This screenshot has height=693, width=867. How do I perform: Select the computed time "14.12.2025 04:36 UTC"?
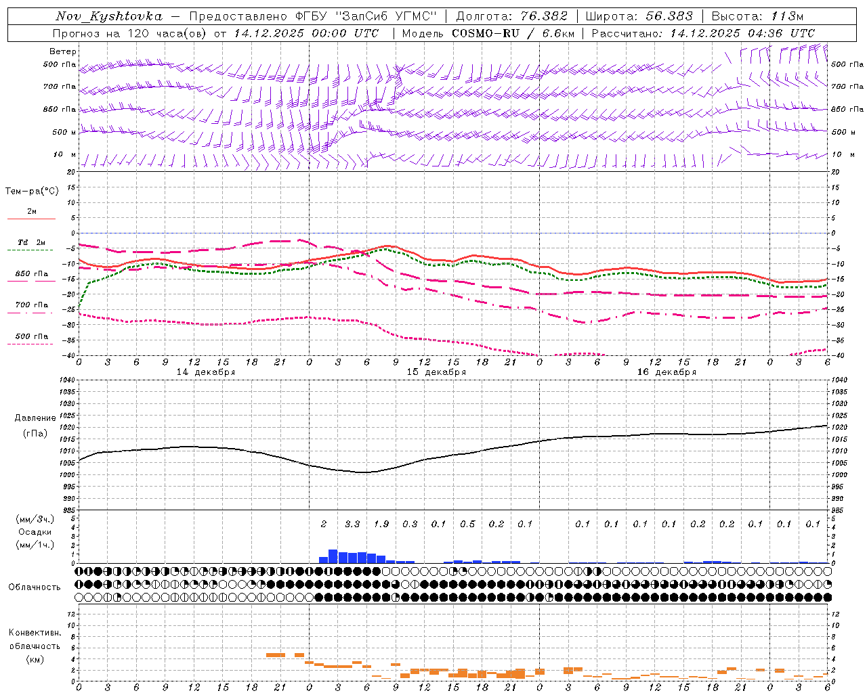click(x=742, y=33)
